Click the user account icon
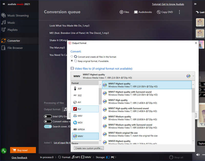 coord(4,151)
